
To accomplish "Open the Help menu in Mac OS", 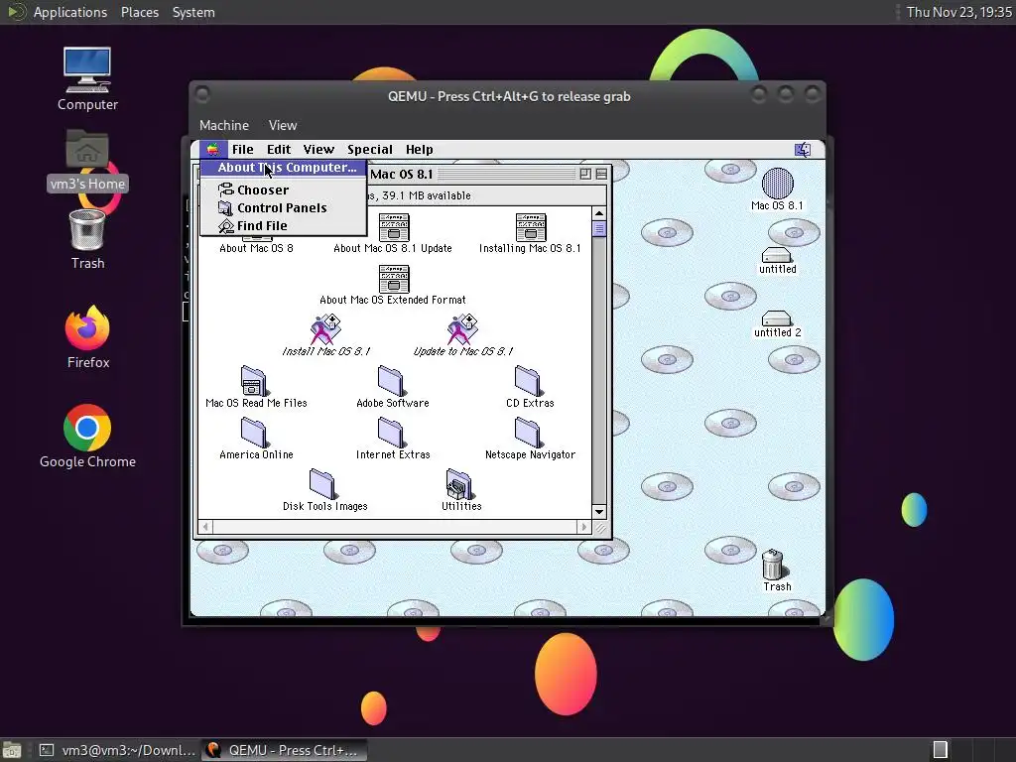I will [x=420, y=150].
